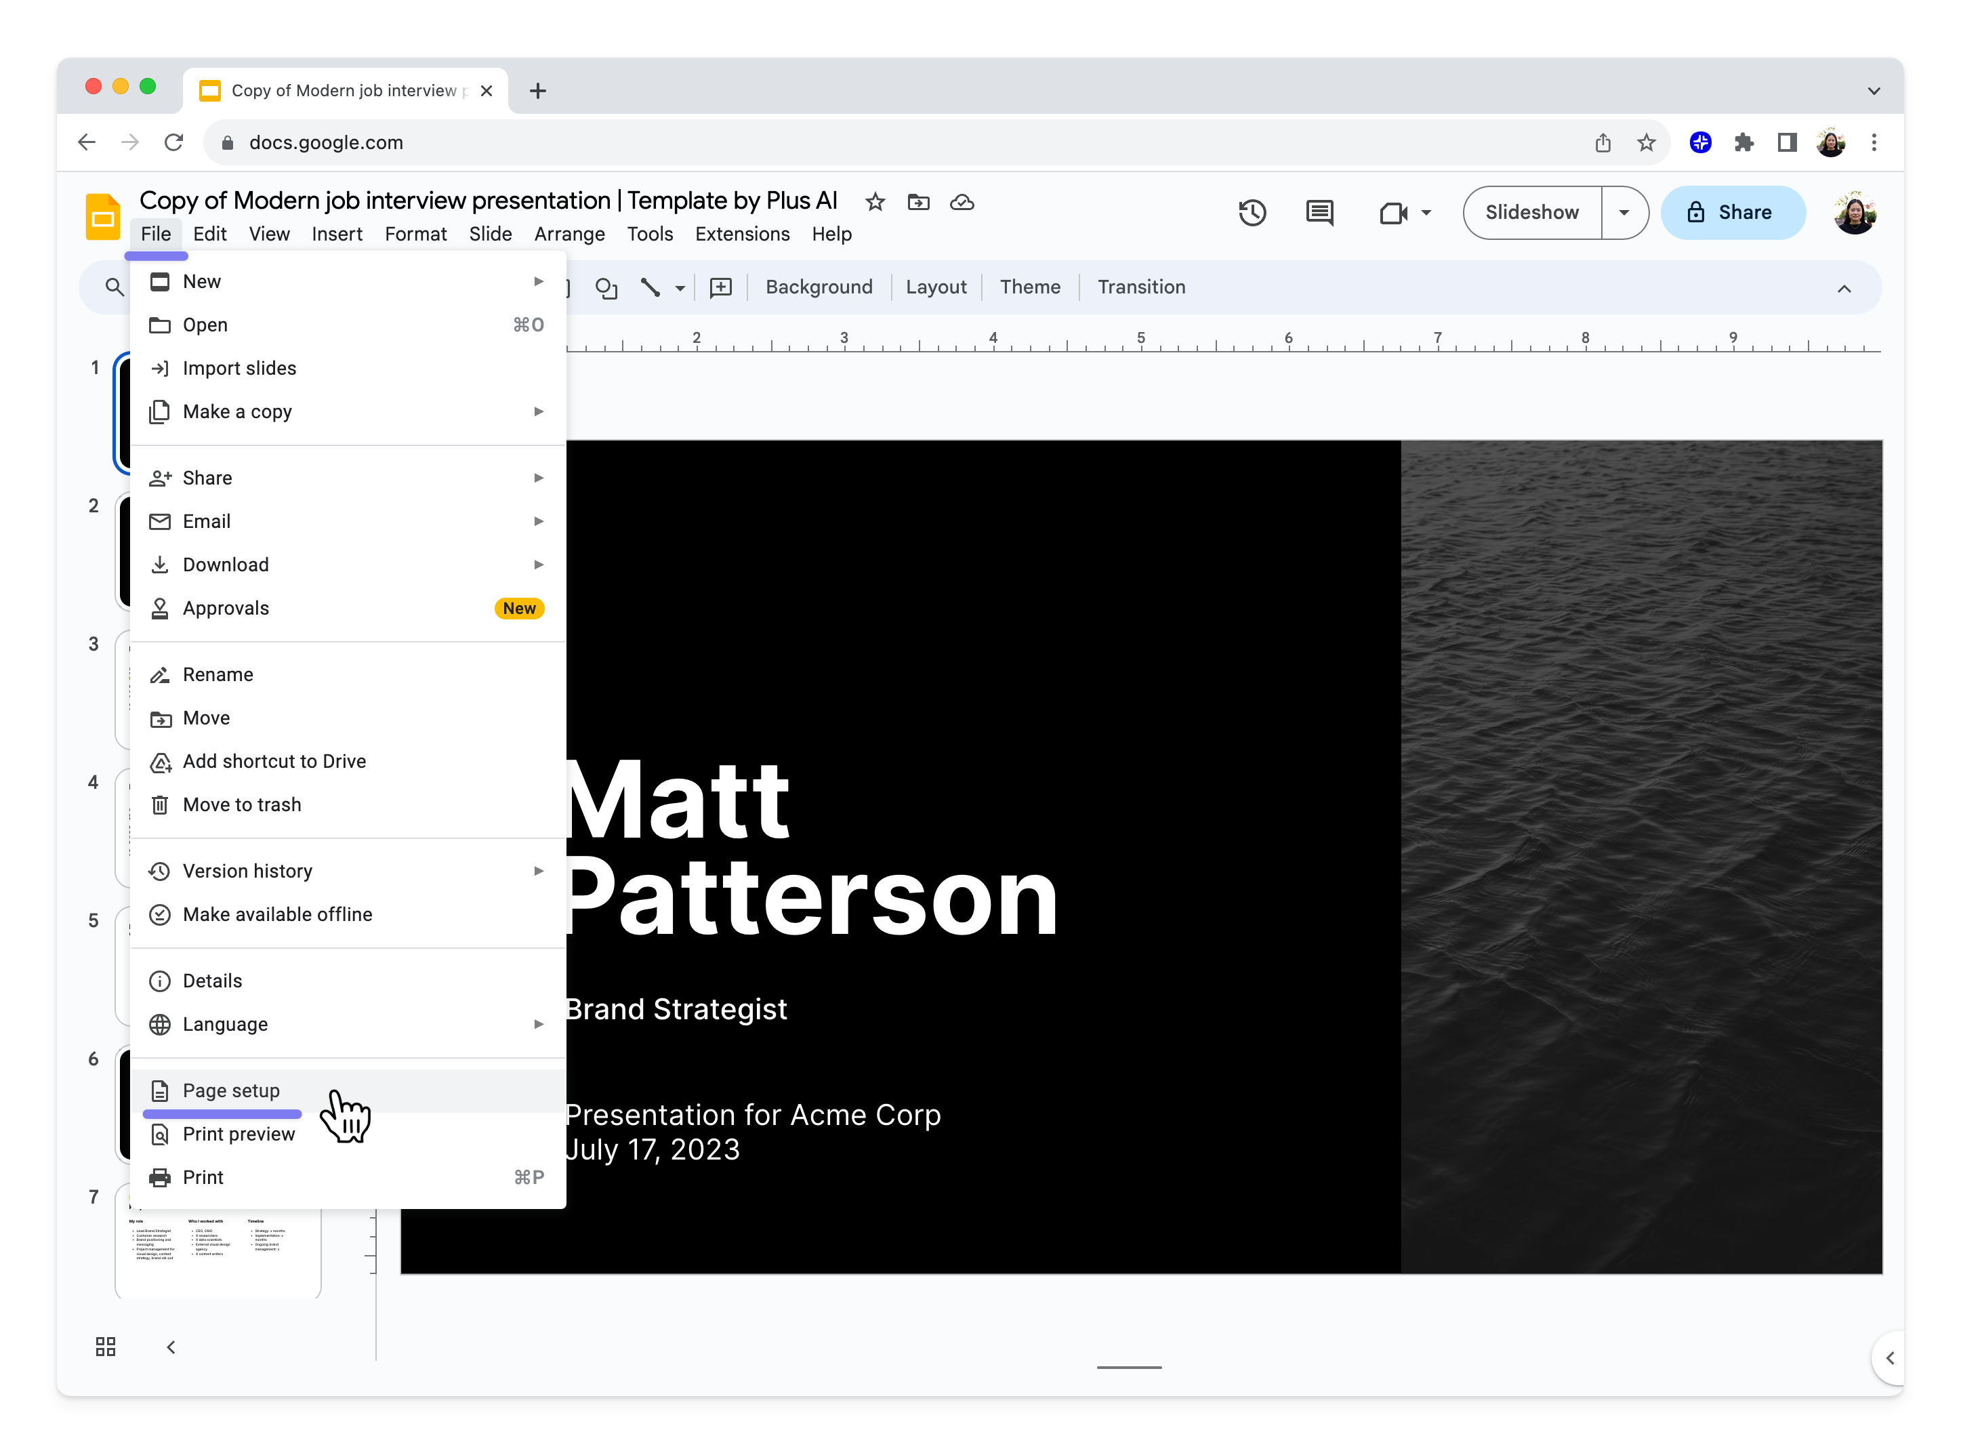Image resolution: width=1961 pixels, height=1453 pixels.
Task: Select the shape tool in toolbar
Action: [x=606, y=287]
